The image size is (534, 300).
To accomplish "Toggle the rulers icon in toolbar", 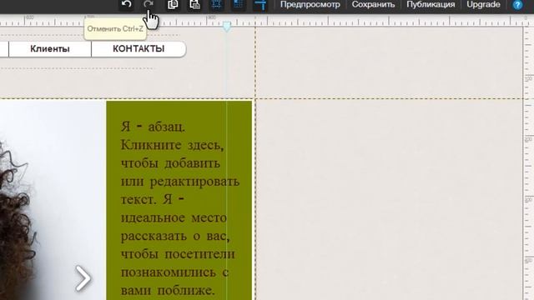I will [260, 4].
